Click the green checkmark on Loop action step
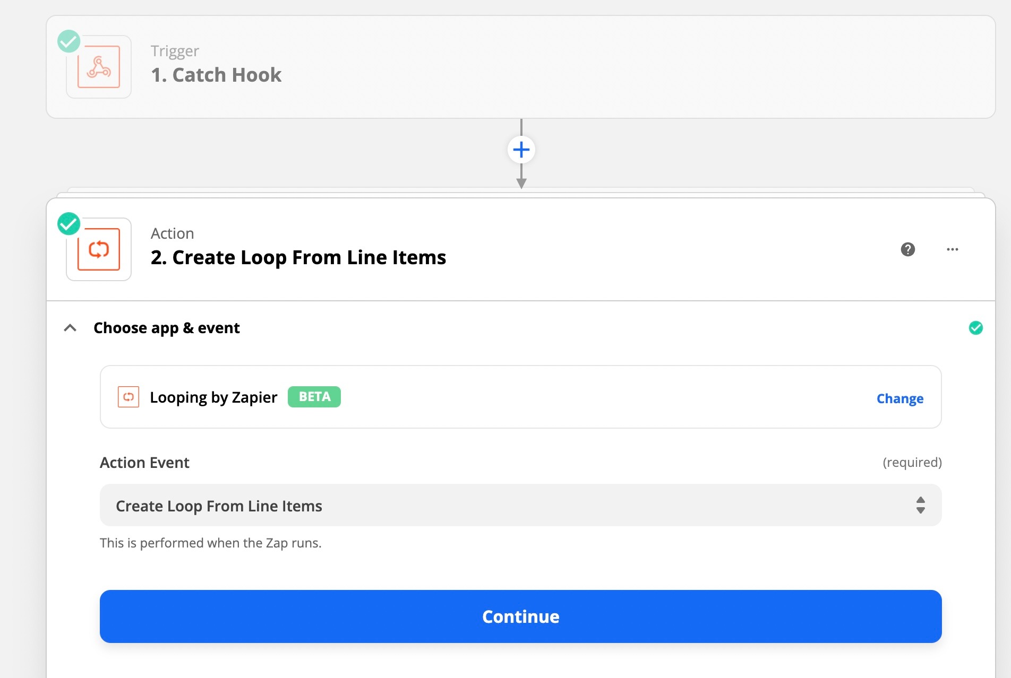This screenshot has width=1011, height=678. point(69,223)
